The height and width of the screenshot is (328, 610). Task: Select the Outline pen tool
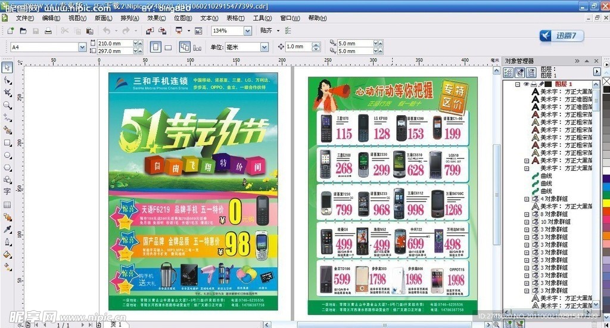point(7,242)
